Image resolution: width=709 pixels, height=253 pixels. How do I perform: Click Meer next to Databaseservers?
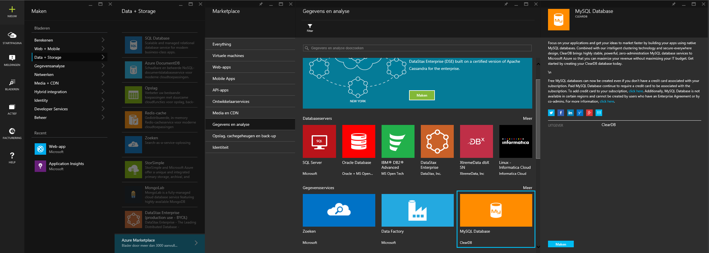[527, 118]
